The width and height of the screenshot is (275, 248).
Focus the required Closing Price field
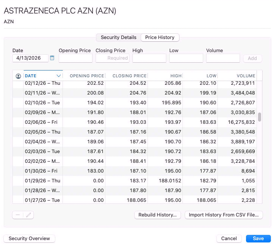112,58
